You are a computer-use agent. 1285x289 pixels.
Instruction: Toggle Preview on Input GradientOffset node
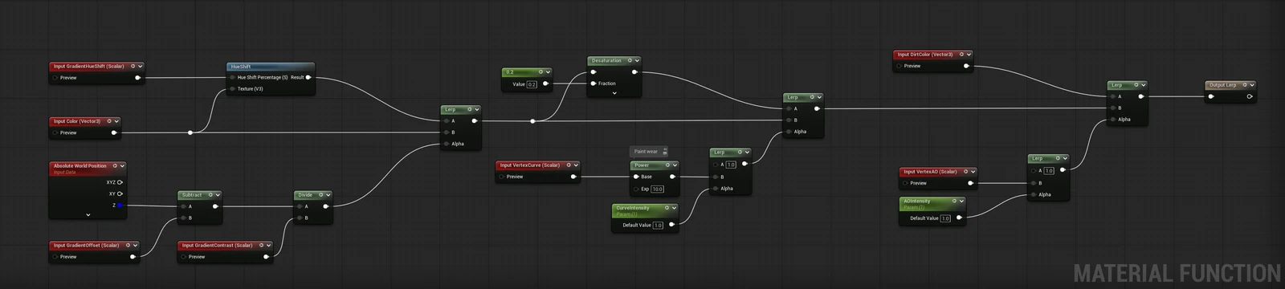[x=55, y=257]
